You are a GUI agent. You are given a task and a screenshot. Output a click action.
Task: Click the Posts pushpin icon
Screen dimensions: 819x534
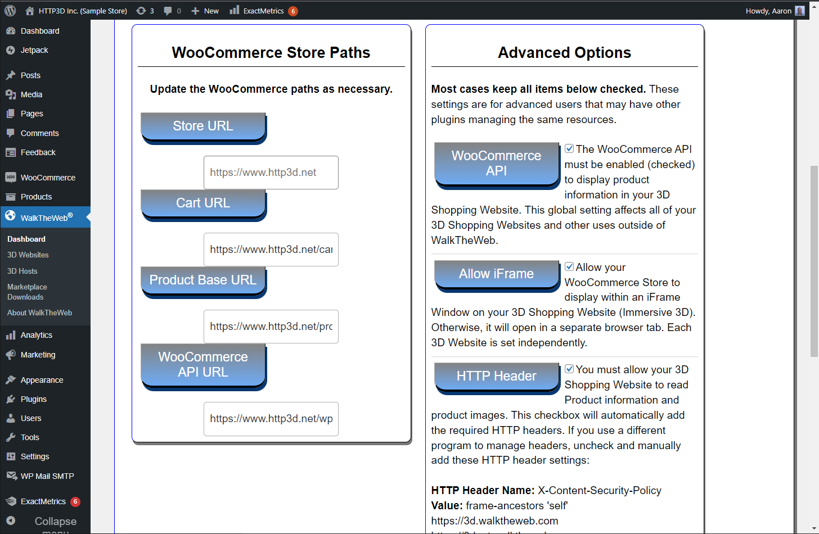(11, 75)
